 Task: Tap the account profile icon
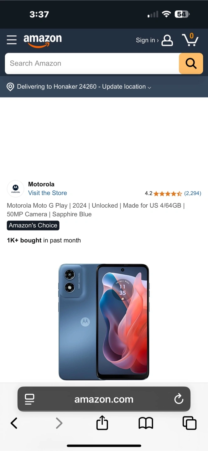point(167,40)
